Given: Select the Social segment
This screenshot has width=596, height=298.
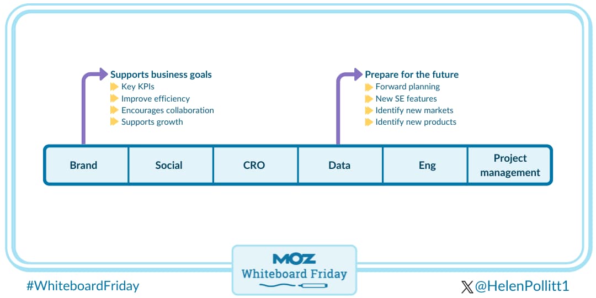Looking at the screenshot, I should (x=169, y=165).
